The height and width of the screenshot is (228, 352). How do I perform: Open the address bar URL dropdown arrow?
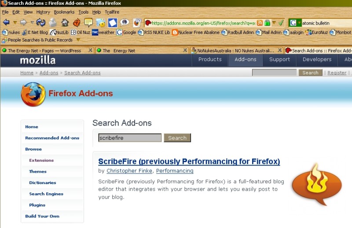274,23
